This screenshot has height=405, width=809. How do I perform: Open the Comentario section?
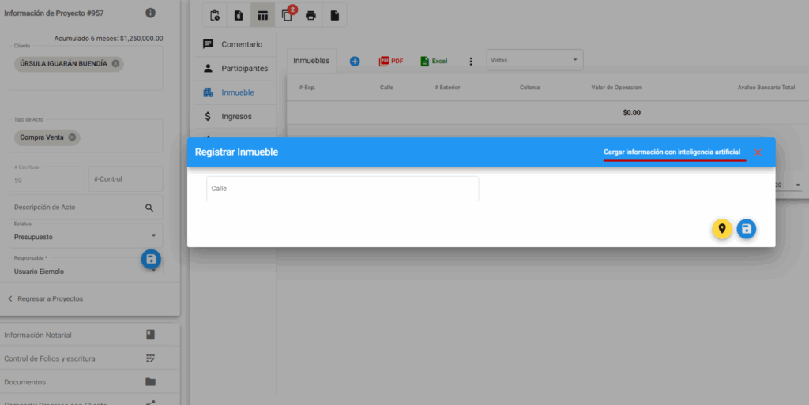[235, 44]
